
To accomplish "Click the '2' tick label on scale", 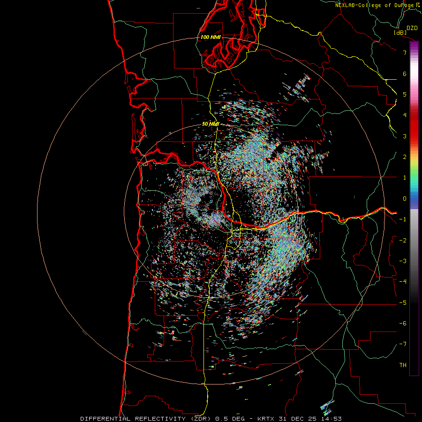I will coord(405,157).
